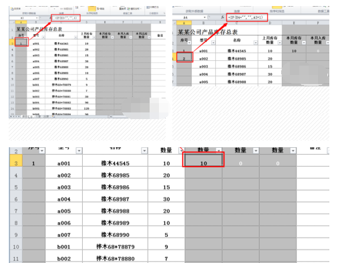This screenshot has width=340, height=263.
Task: Click cell 橡木44545 in the enlarged sheet
Action: (115, 161)
